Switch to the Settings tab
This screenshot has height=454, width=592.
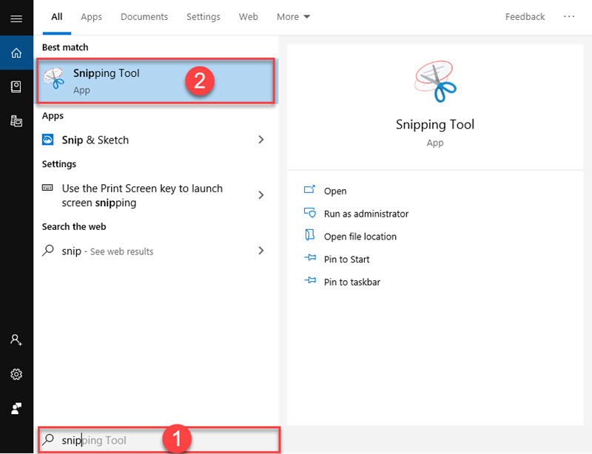click(x=203, y=17)
